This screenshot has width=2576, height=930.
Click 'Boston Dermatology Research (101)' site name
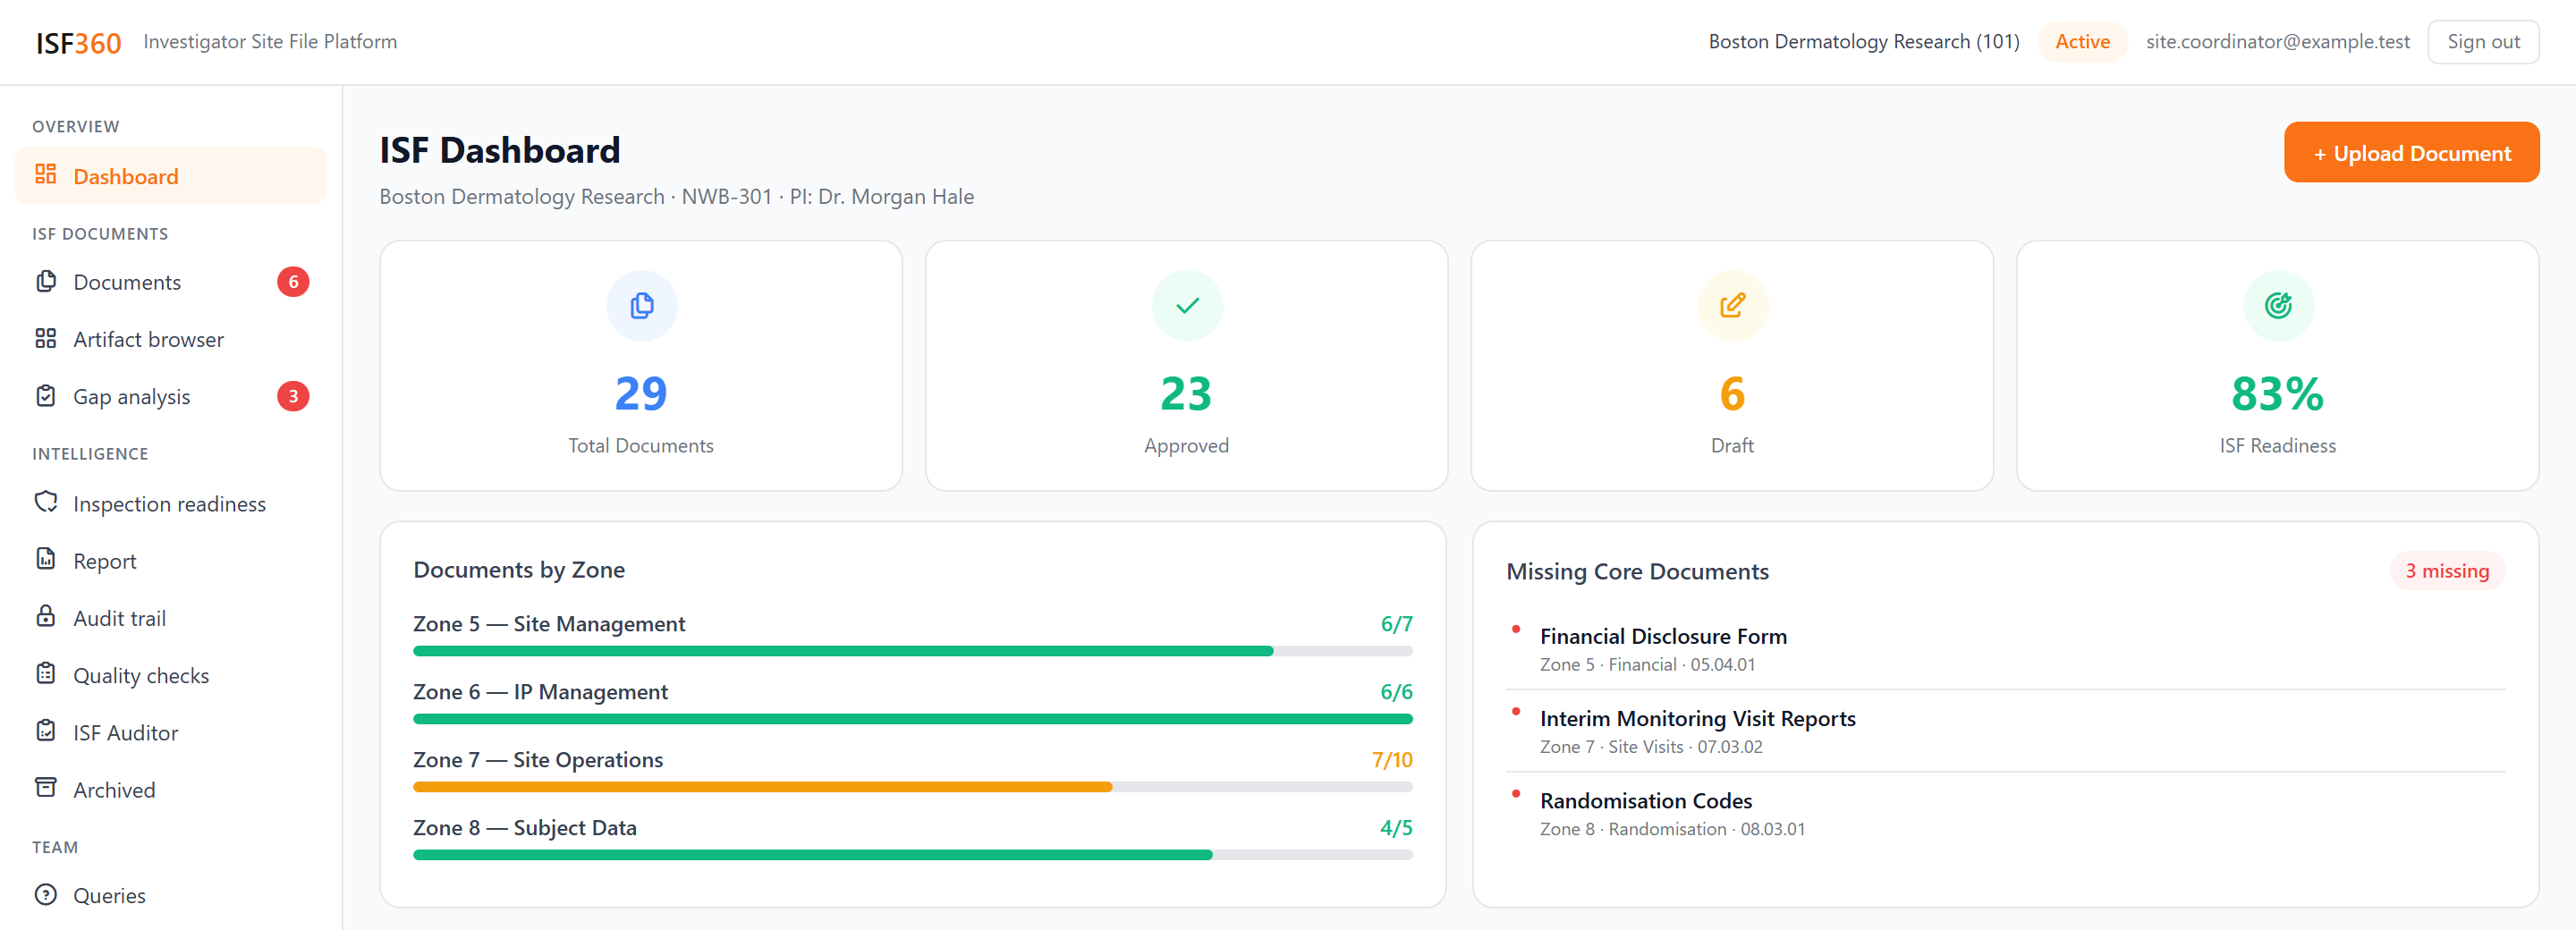(1863, 42)
